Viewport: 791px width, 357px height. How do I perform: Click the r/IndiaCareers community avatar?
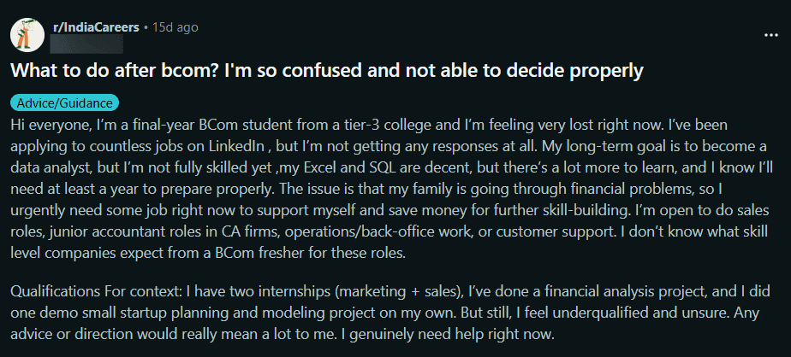27,33
